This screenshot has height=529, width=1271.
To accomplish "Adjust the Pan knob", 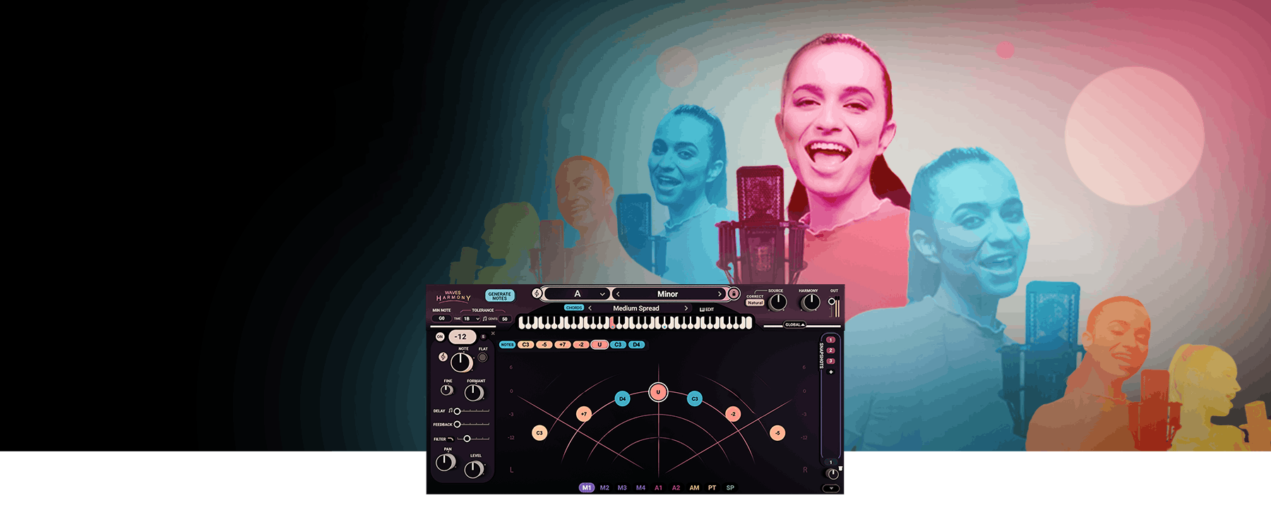I will point(445,463).
